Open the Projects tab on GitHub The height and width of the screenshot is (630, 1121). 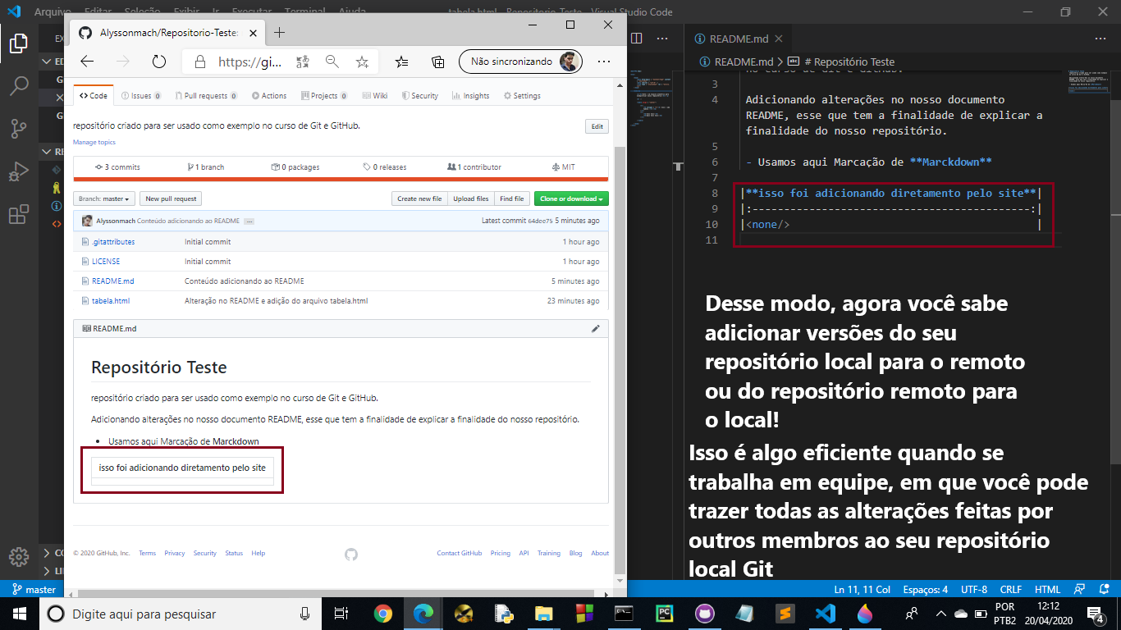pos(323,96)
